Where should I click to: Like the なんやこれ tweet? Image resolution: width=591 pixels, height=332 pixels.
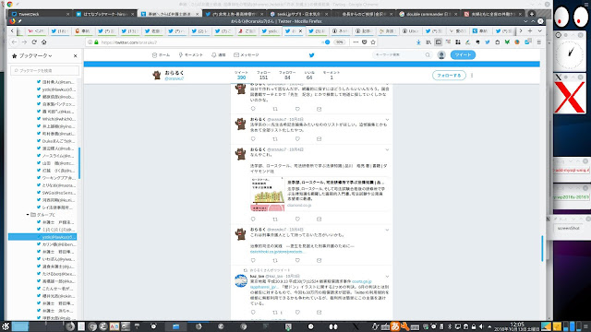(x=297, y=219)
